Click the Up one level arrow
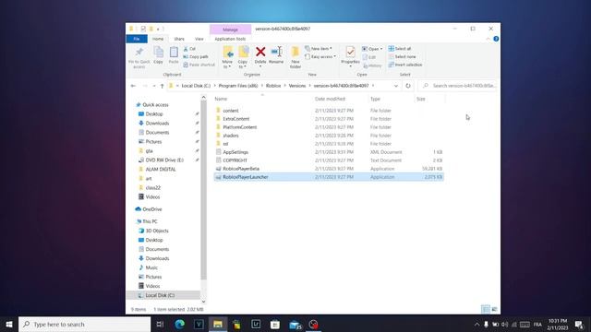 point(163,86)
